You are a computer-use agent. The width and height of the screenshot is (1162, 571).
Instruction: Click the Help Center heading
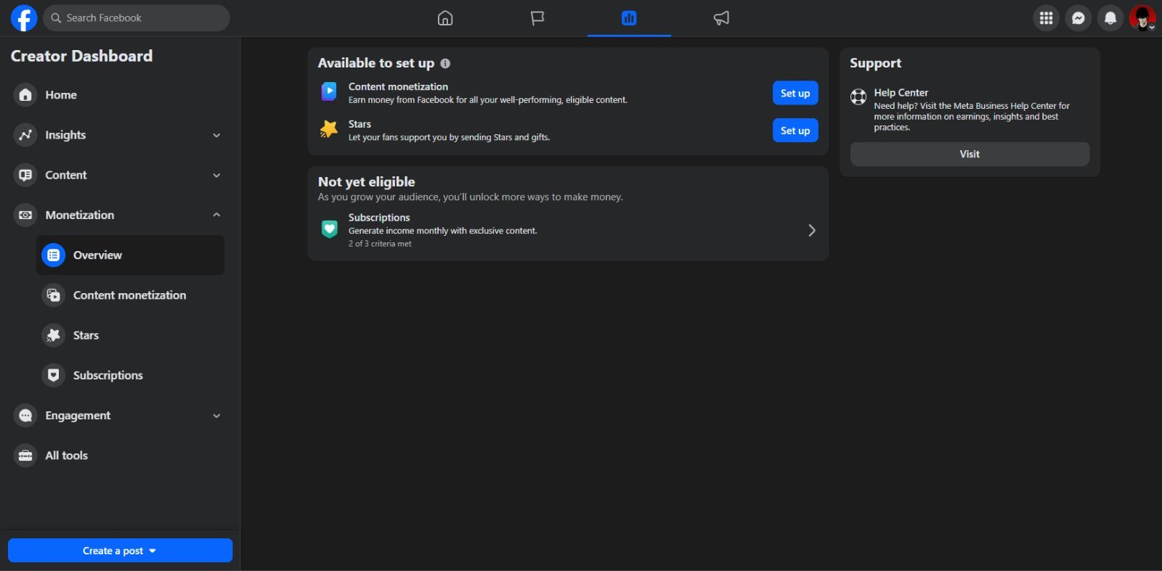click(x=901, y=93)
